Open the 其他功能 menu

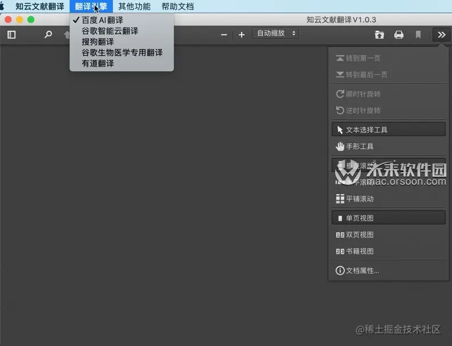pos(135,6)
